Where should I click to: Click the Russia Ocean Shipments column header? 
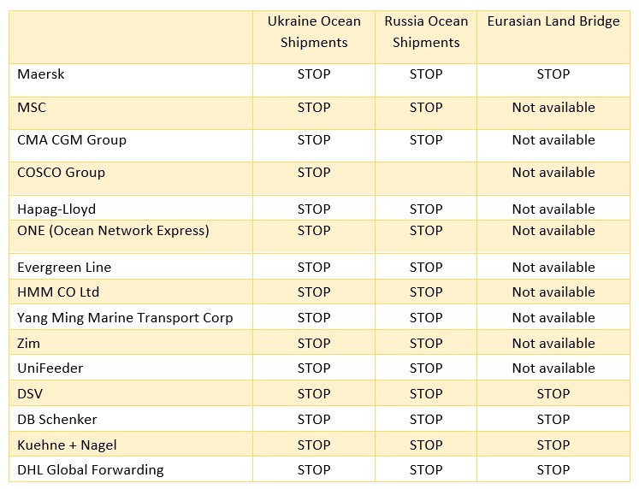[426, 32]
